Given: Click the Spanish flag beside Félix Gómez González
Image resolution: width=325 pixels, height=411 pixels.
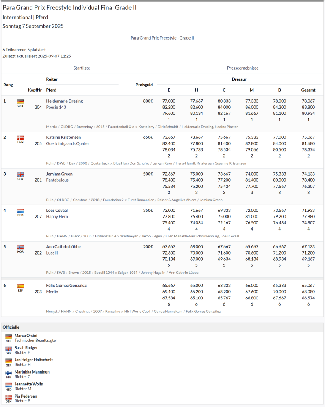Looking at the screenshot, I should point(20,286).
